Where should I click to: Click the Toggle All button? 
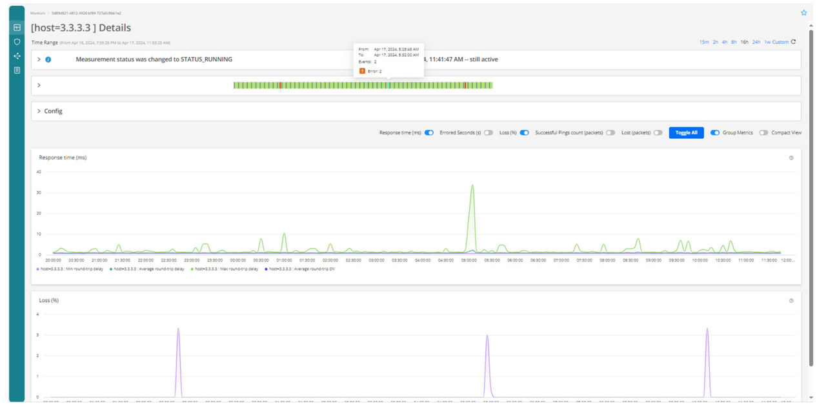[686, 132]
